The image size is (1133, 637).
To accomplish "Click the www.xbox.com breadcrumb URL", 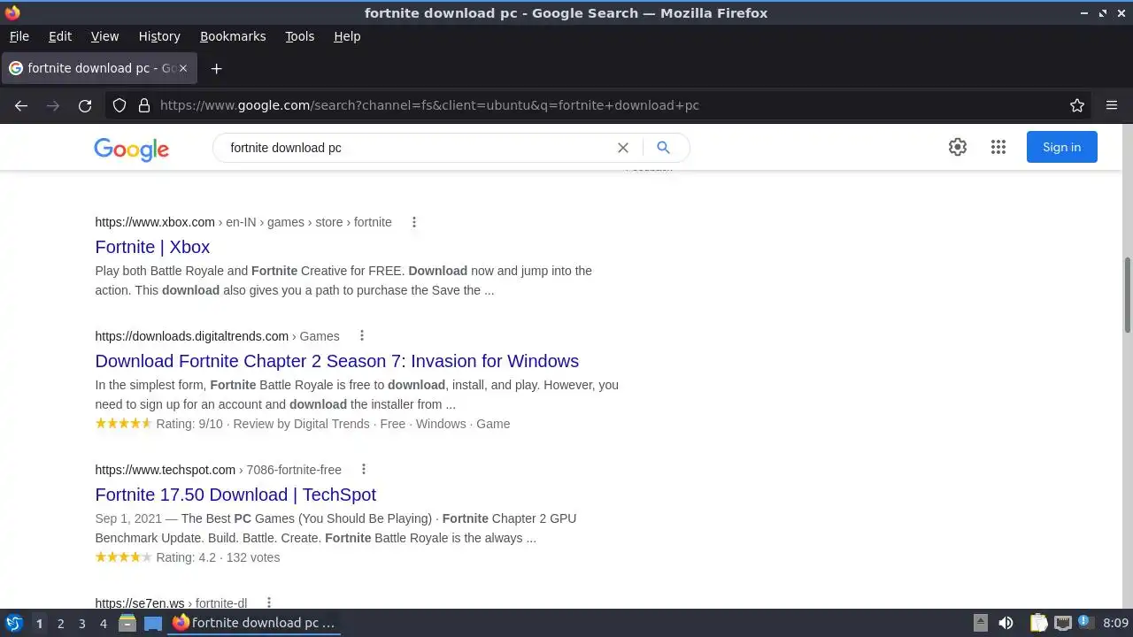I will point(243,222).
